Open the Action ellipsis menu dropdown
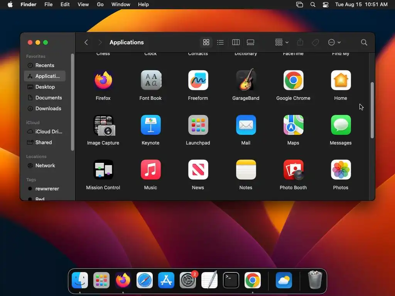This screenshot has width=395, height=296. [334, 42]
